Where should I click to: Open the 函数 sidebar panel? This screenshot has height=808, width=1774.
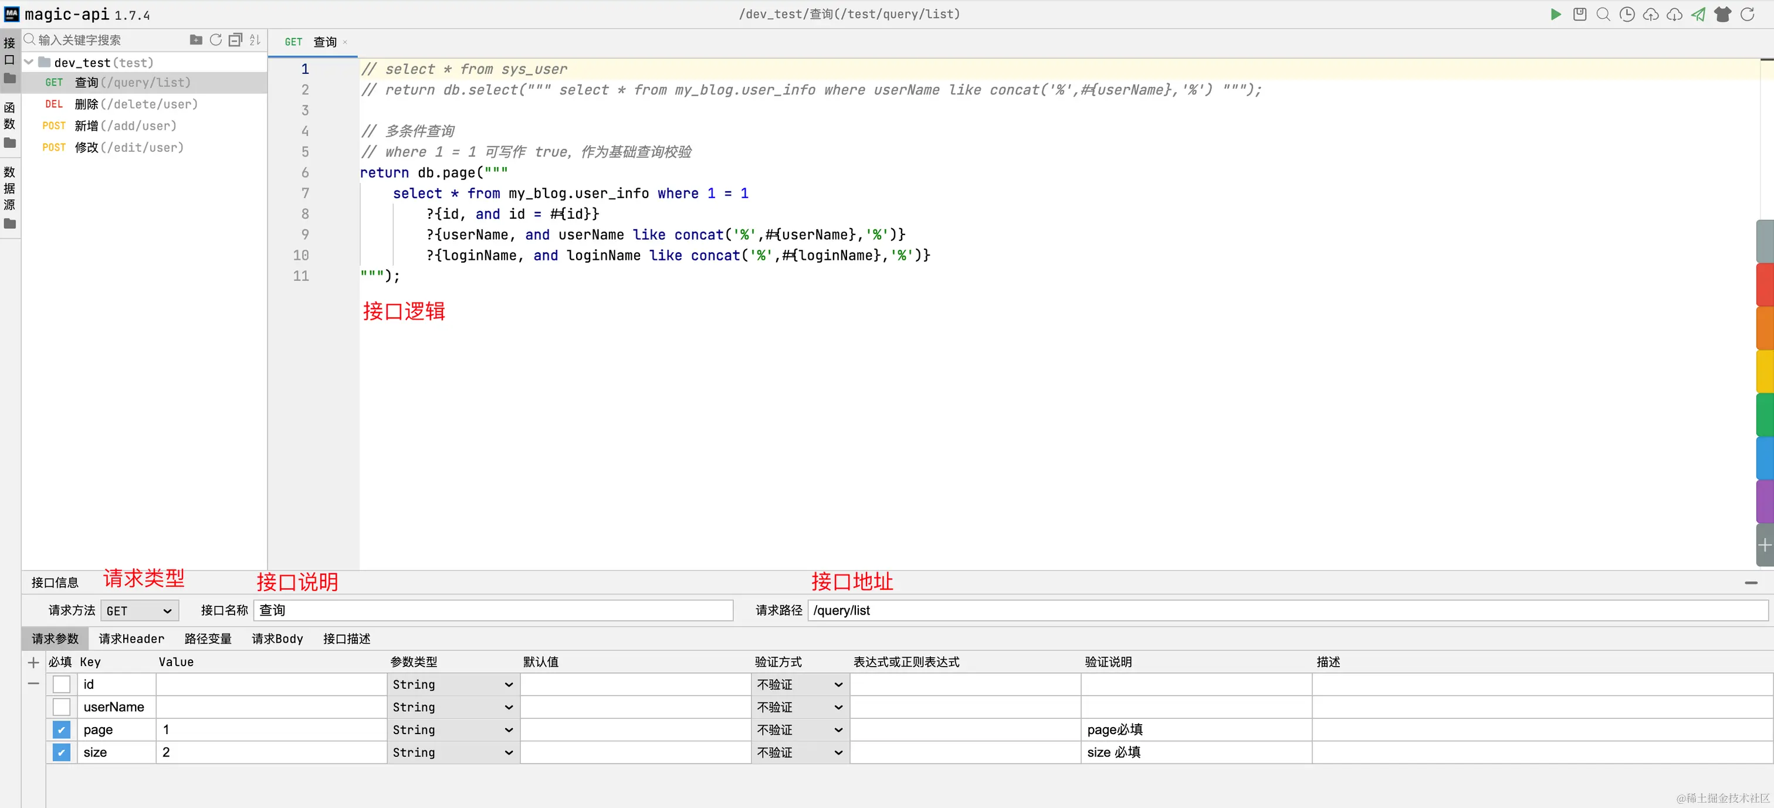click(9, 124)
